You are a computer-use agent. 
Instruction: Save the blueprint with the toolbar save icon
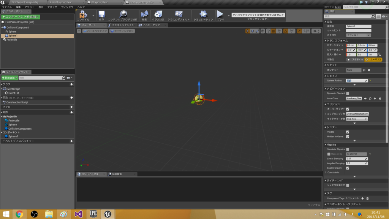click(102, 15)
